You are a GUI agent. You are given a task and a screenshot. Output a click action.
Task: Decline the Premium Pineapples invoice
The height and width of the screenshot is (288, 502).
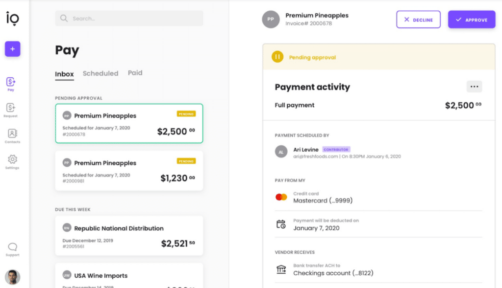[x=418, y=19]
